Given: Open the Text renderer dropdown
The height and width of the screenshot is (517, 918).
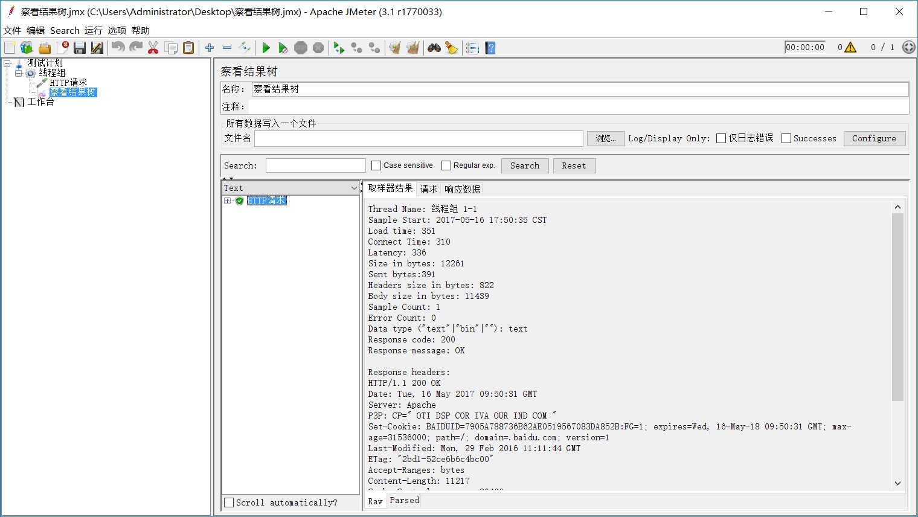Looking at the screenshot, I should (291, 188).
